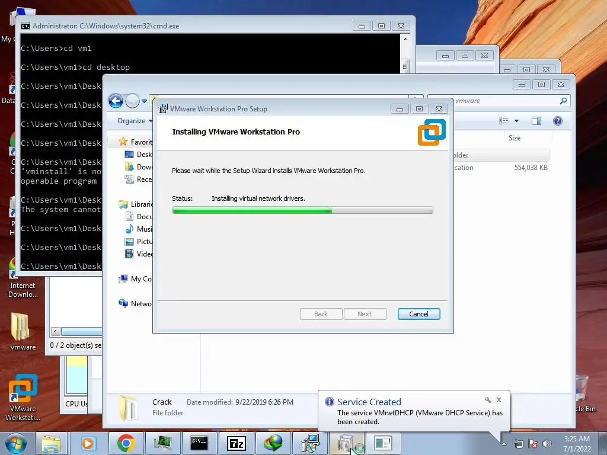This screenshot has width=607, height=455.
Task: Open Internet Download Manager from the taskbar
Action: 273,443
